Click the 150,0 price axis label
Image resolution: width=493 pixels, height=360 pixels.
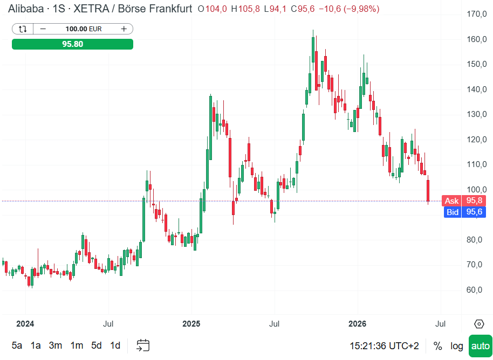477,64
